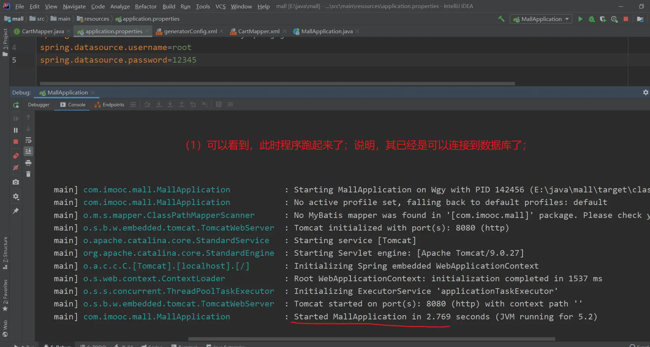Pause the running program in Debug panel
650x347 pixels.
[x=16, y=130]
